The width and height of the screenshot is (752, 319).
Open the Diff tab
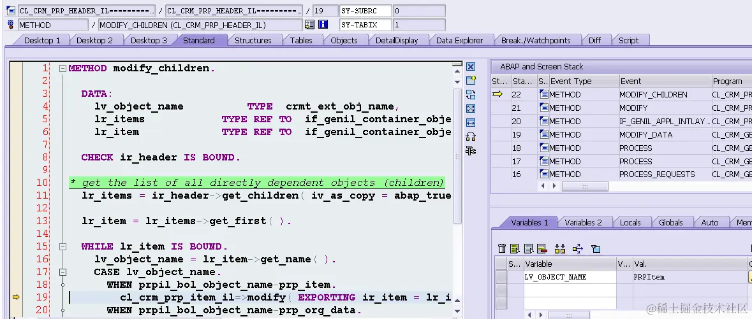(x=594, y=40)
